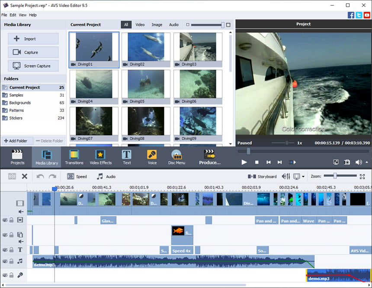Jump to next scene in preview
The image size is (372, 288).
click(x=292, y=162)
